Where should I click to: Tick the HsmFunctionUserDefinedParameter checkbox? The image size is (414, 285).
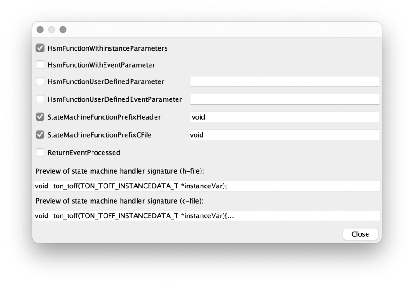point(40,81)
